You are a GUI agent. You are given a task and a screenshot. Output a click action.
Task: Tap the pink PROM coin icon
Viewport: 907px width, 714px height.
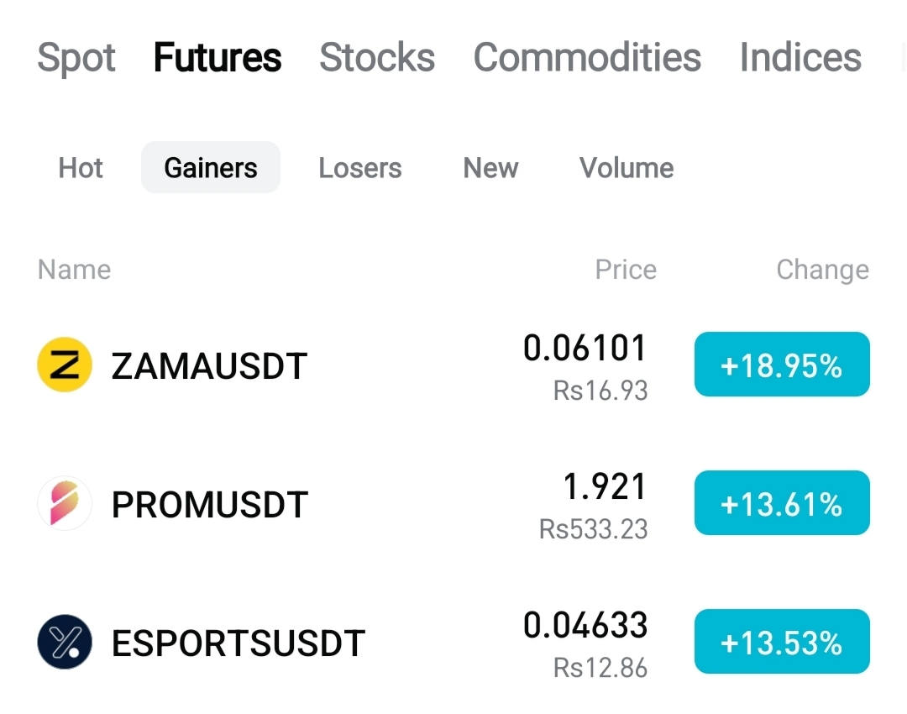[x=65, y=503]
